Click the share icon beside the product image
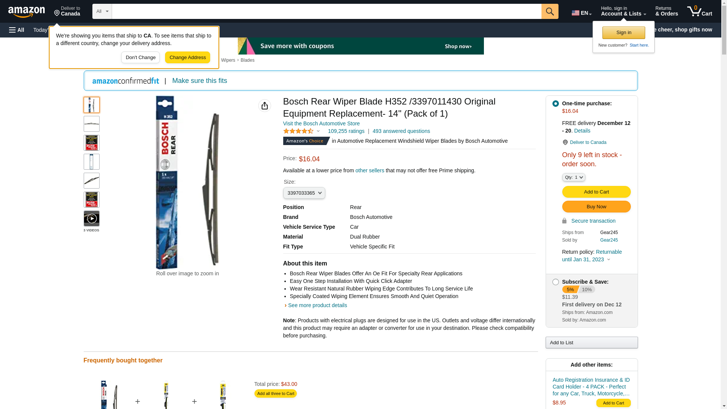727x409 pixels. click(x=265, y=106)
